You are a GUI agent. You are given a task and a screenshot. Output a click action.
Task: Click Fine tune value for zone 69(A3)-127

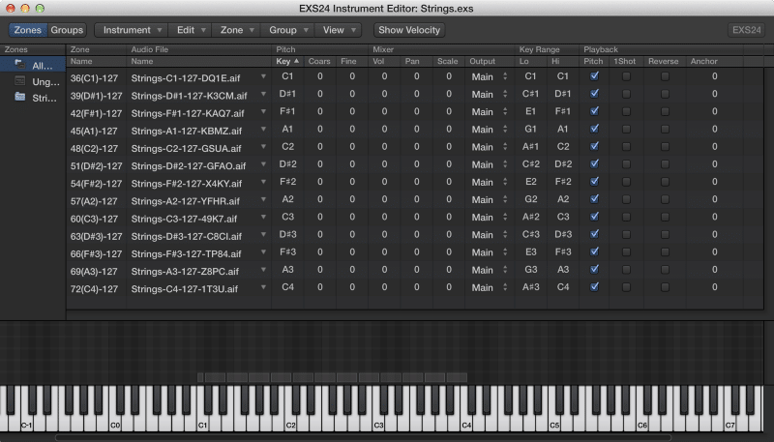click(x=352, y=270)
